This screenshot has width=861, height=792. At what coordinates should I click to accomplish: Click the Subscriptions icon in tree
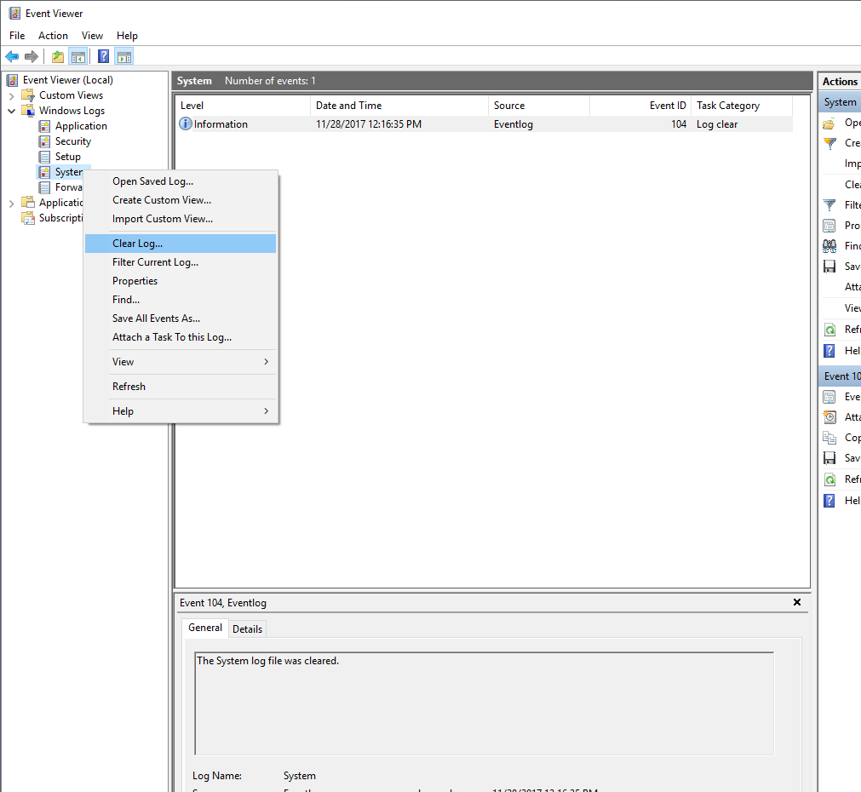pyautogui.click(x=28, y=219)
